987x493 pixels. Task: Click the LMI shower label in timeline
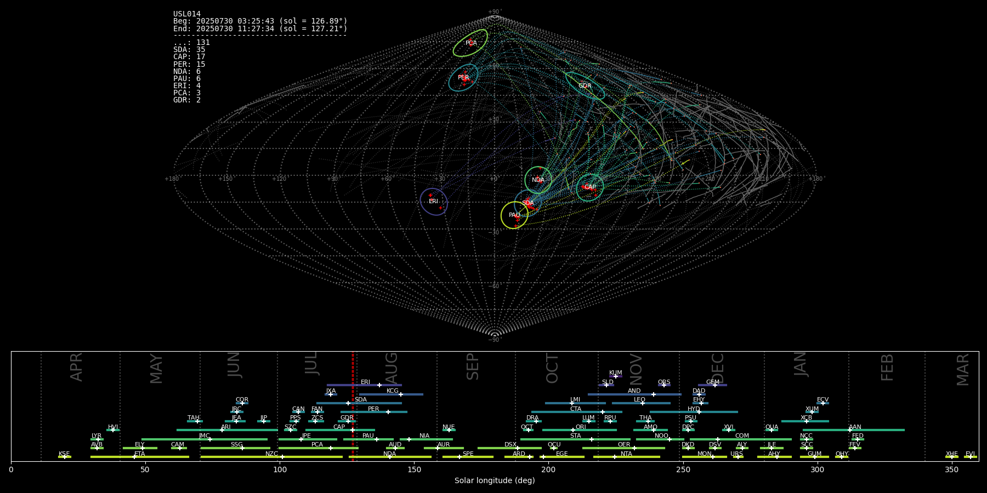(575, 400)
